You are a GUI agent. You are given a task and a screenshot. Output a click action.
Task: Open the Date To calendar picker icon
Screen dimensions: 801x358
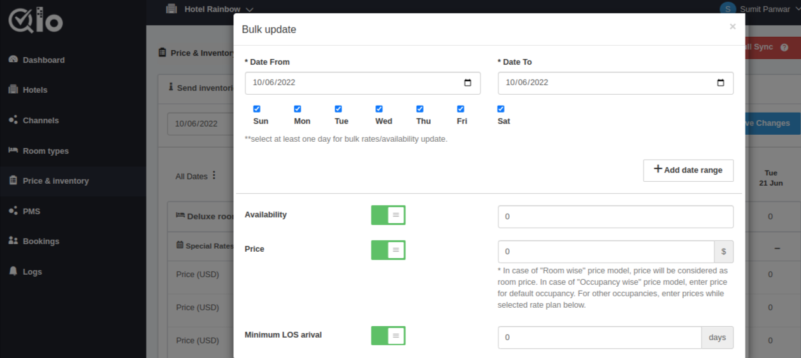click(x=721, y=83)
